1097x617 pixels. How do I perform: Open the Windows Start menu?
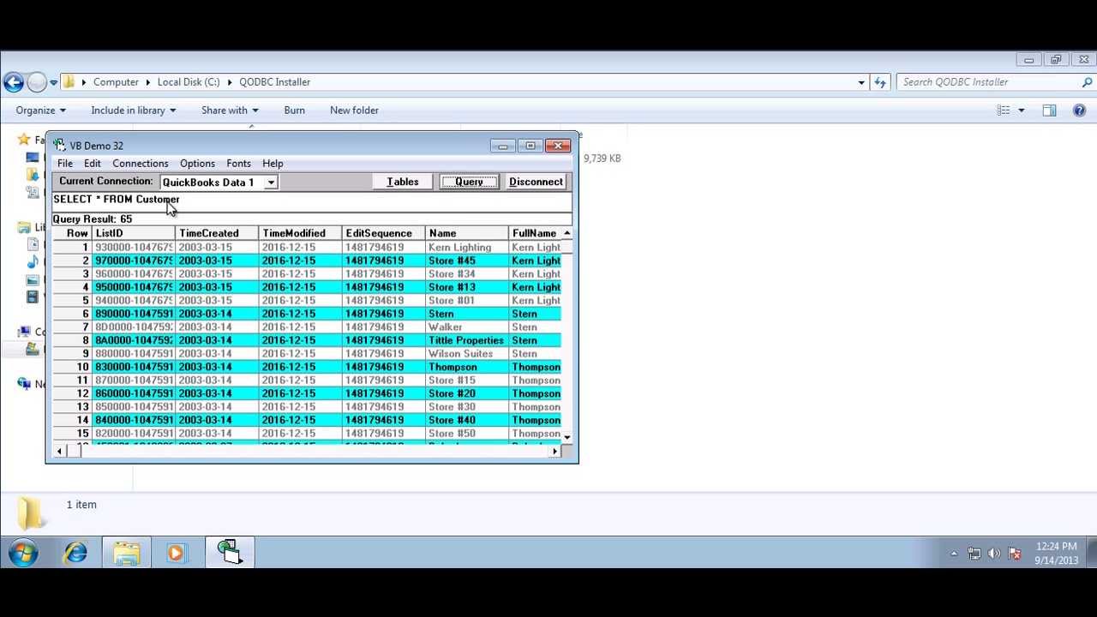click(x=23, y=553)
